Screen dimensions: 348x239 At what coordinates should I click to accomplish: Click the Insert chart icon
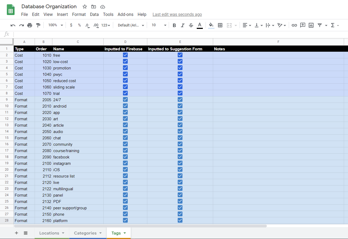click(x=311, y=25)
